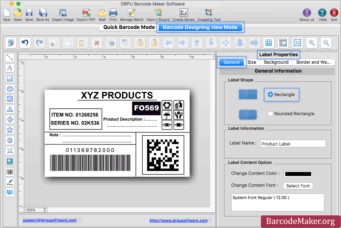341x228 pixels.
Task: Click the Select Font button
Action: tap(298, 186)
